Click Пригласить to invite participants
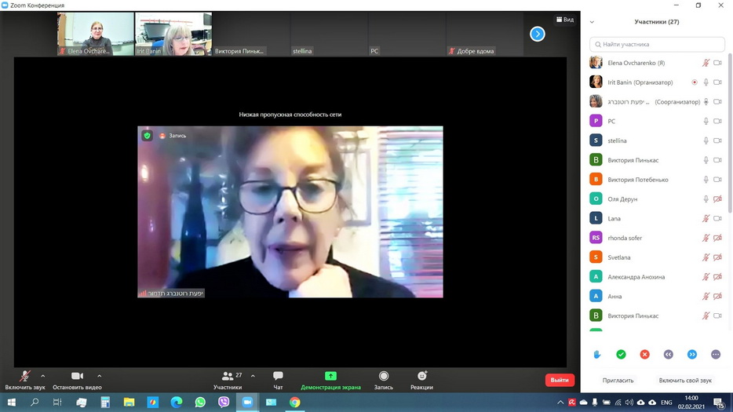The image size is (733, 412). click(x=618, y=381)
